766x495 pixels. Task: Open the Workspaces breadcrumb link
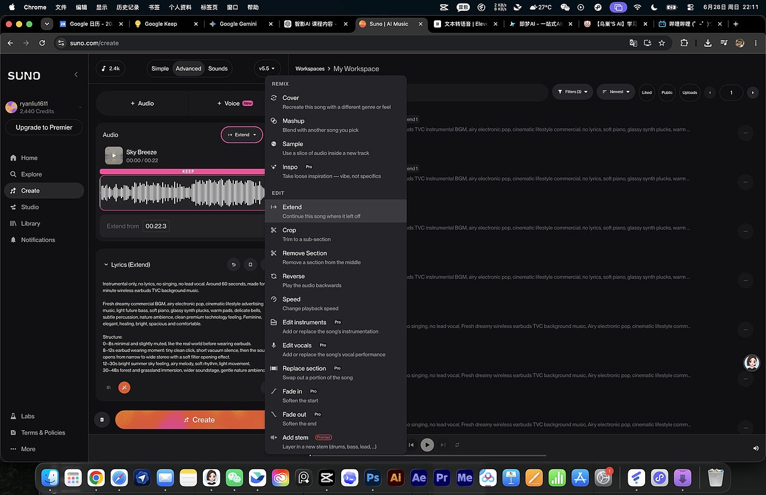[x=310, y=69]
